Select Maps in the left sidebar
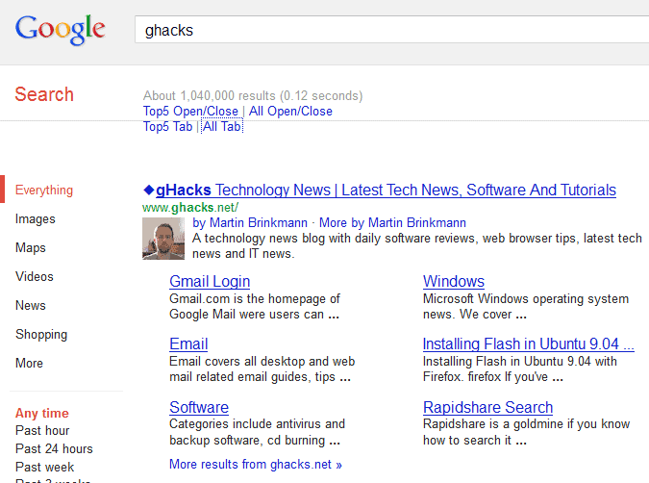The image size is (649, 483). click(x=31, y=247)
